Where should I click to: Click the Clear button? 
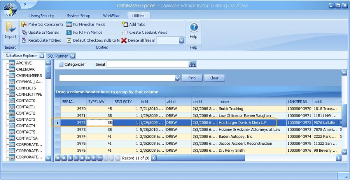[214, 78]
